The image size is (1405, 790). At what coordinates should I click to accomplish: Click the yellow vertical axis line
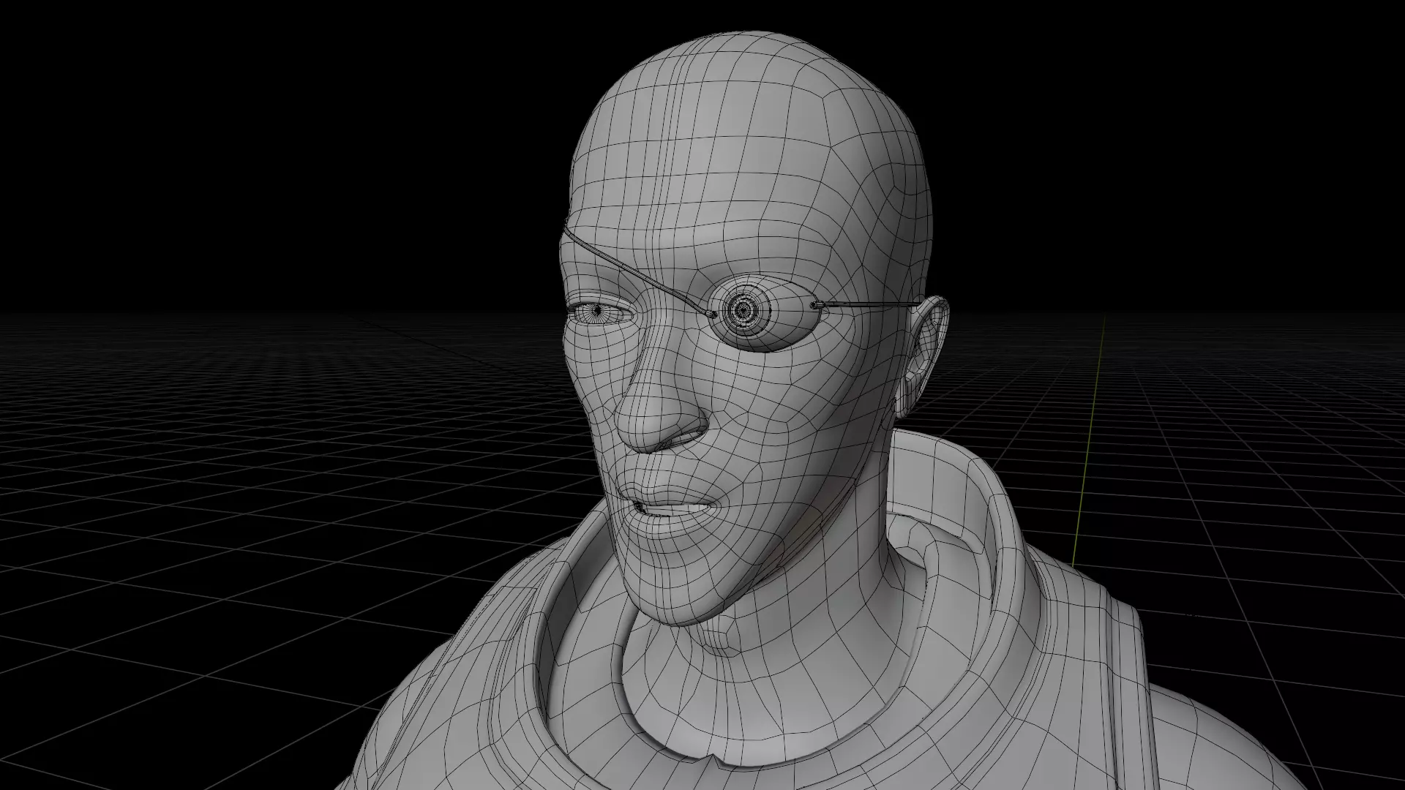1087,441
